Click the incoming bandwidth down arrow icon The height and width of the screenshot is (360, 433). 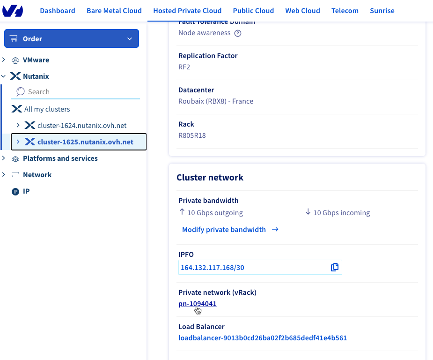click(308, 212)
